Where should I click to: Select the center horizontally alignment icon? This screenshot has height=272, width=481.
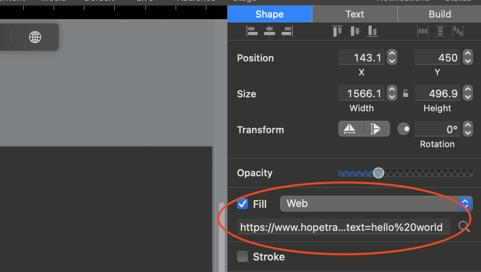point(269,31)
